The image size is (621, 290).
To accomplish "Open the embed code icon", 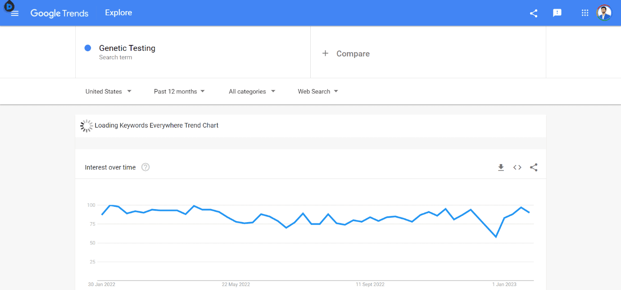I will pyautogui.click(x=517, y=167).
